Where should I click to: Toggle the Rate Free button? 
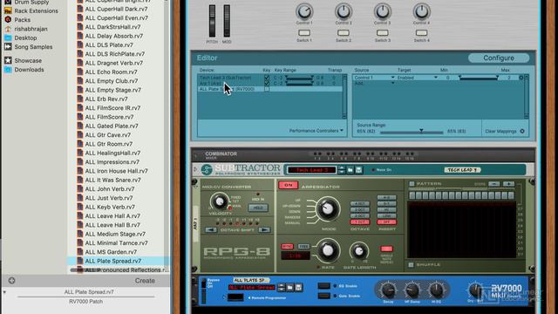pyautogui.click(x=303, y=246)
